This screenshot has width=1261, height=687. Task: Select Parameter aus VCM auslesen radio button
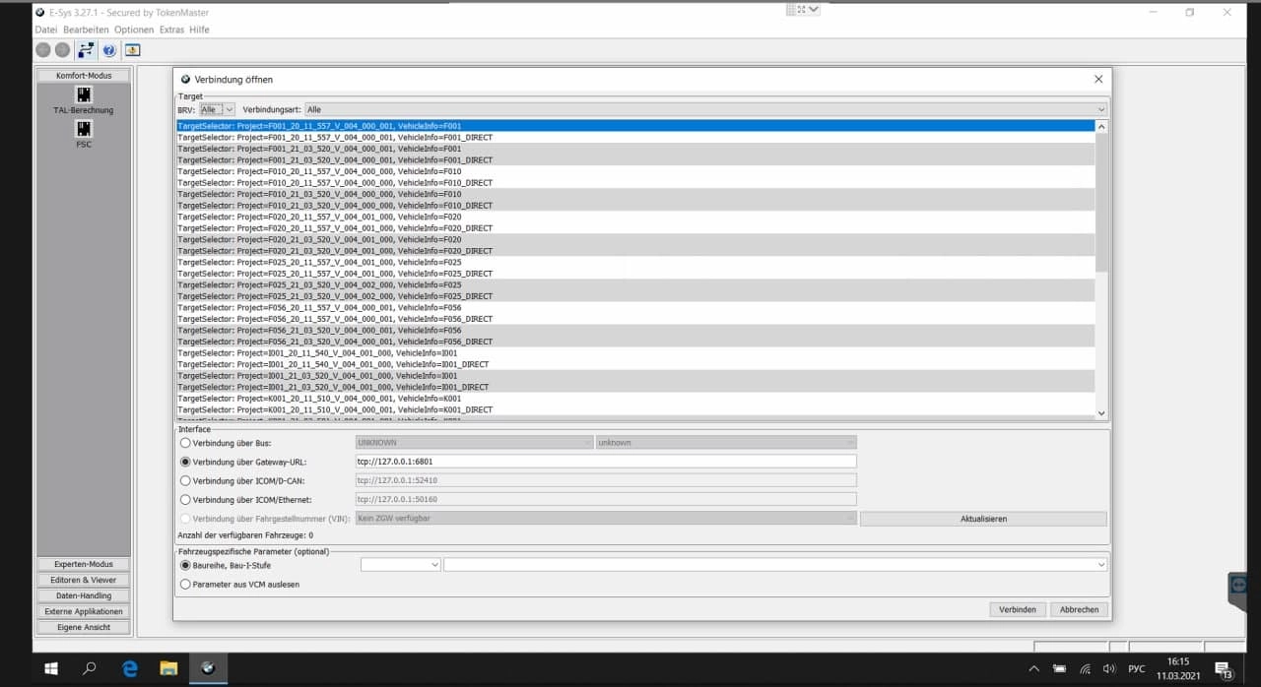(x=185, y=585)
